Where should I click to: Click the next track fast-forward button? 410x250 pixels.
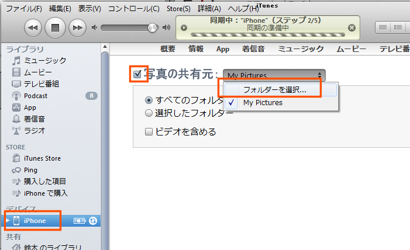click(x=77, y=27)
